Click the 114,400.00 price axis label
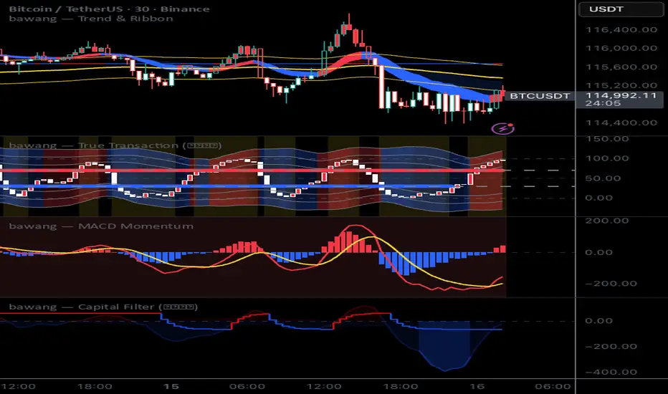 pos(621,122)
